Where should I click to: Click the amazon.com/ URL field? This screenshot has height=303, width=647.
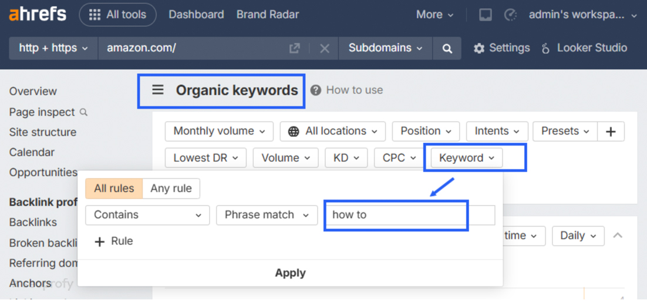point(194,48)
